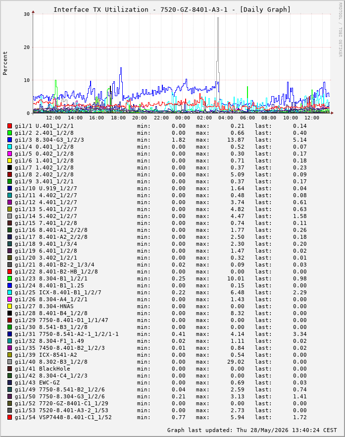Click the gray spike peak near 03:15
Screen dimensions: 345x437
[218, 18]
